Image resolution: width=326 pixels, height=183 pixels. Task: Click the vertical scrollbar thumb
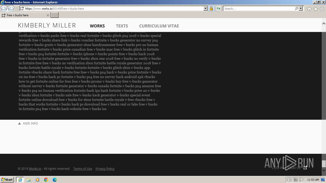tap(324, 164)
